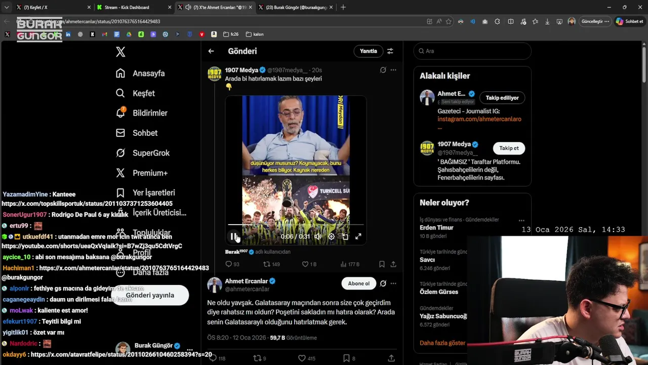Open the 1907 Medya avatar on the quoted post
The image size is (648, 365).
215,74
